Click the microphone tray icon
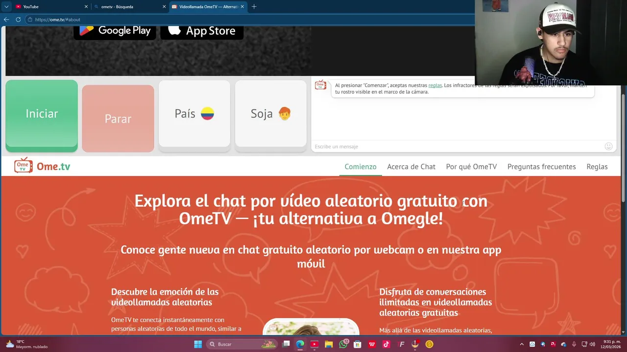Image resolution: width=627 pixels, height=352 pixels. [x=574, y=344]
